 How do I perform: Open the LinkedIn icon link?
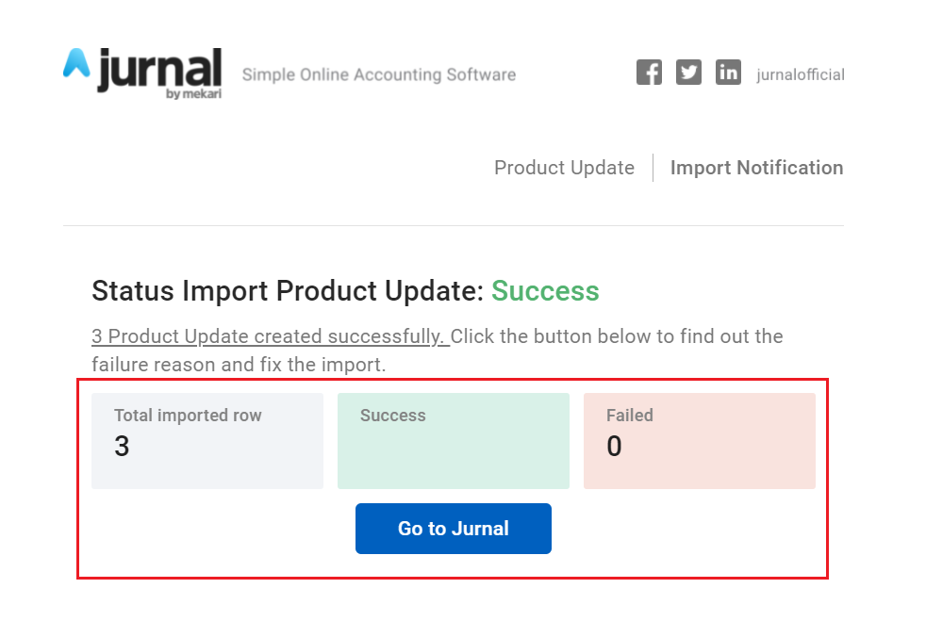tap(728, 73)
